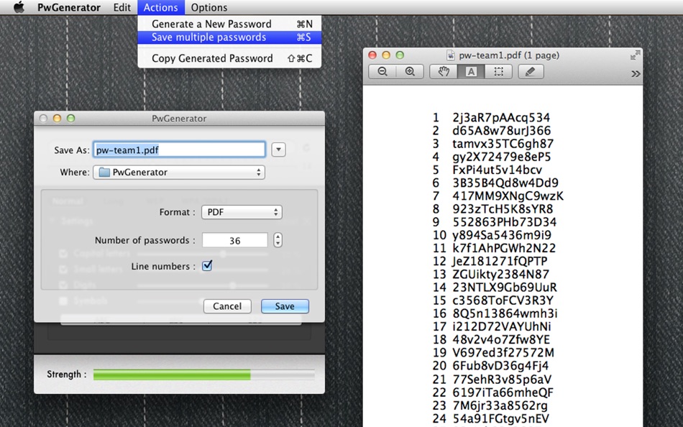Click the Strength progress bar
Screen dimensions: 683x427
coord(204,375)
